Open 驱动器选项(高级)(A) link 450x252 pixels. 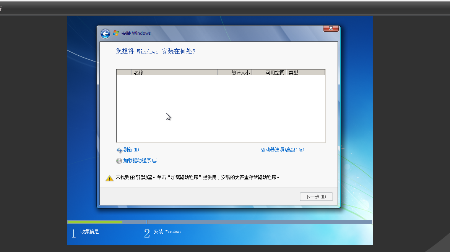[283, 150]
